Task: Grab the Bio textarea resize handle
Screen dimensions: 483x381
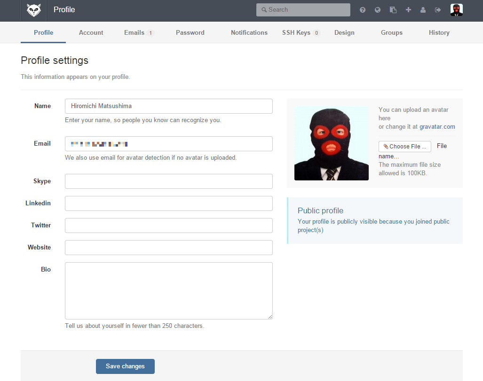Action: tap(270, 317)
